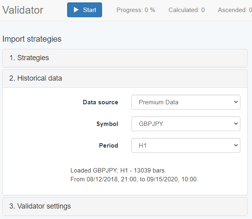
Task: Click the Start button
Action: coord(84,10)
